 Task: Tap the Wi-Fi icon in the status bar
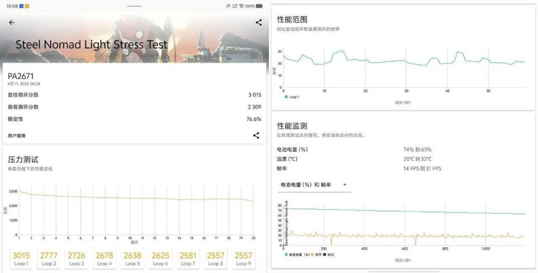(241, 6)
